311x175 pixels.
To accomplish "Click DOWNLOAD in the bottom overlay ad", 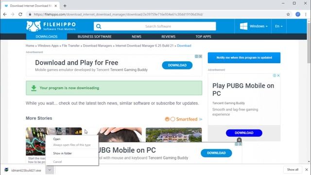I will tap(216, 153).
